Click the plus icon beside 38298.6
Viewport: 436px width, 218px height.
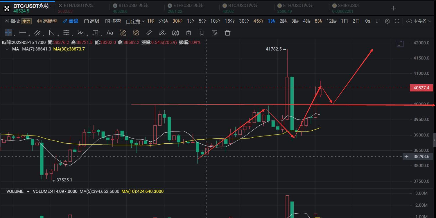[x=406, y=156]
